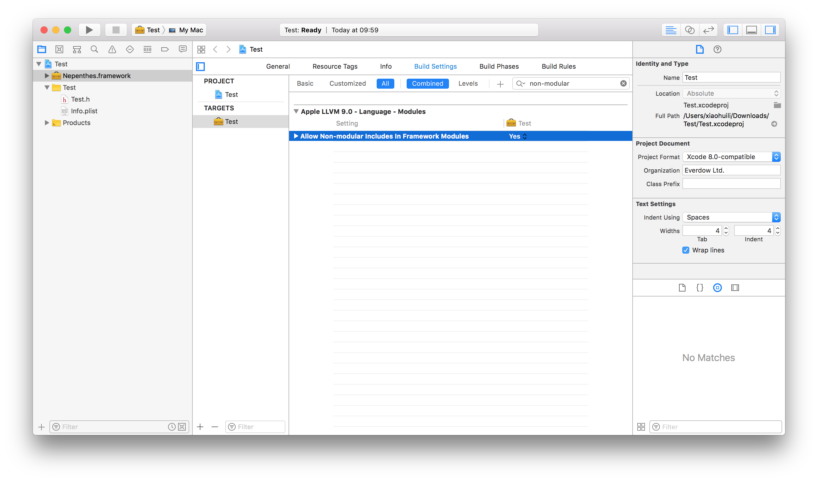Viewport: 818px width, 482px height.
Task: Select the Test project under PROJECT
Action: (241, 95)
